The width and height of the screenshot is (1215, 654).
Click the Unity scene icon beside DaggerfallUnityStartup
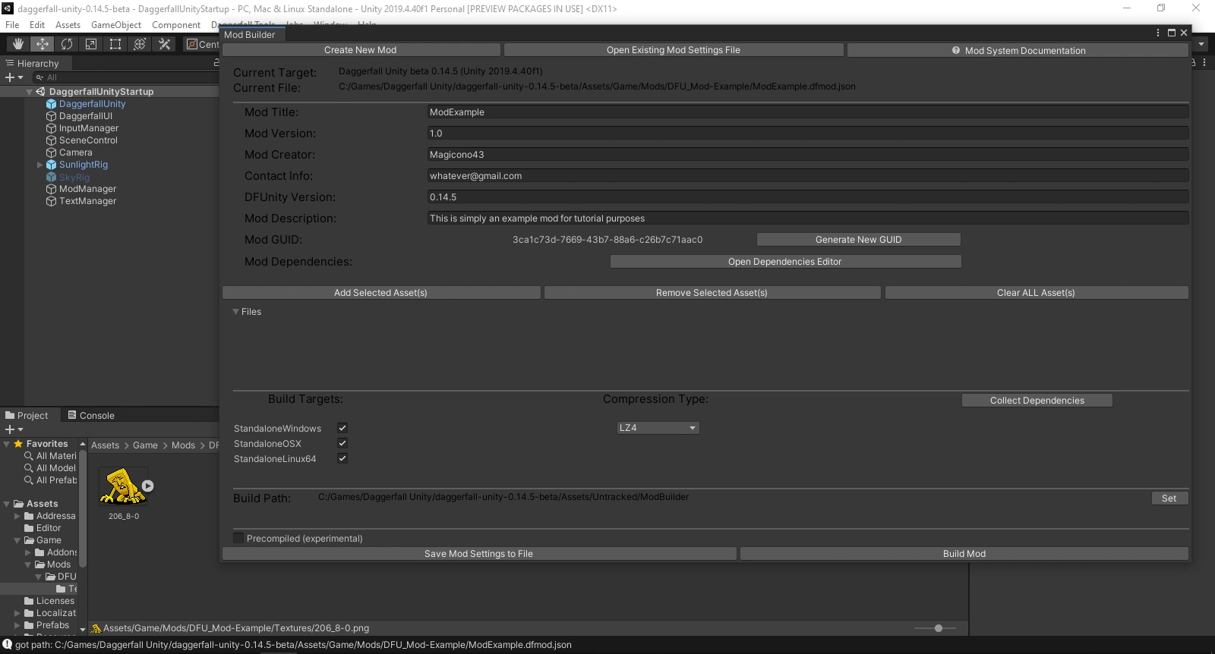point(41,92)
